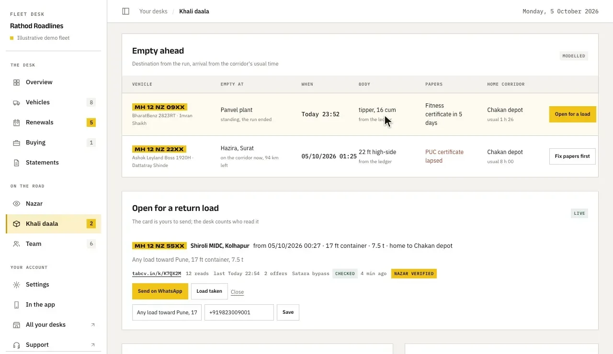Open the tabcv.in/k/K7QX2M link
Image resolution: width=613 pixels, height=354 pixels.
point(157,274)
